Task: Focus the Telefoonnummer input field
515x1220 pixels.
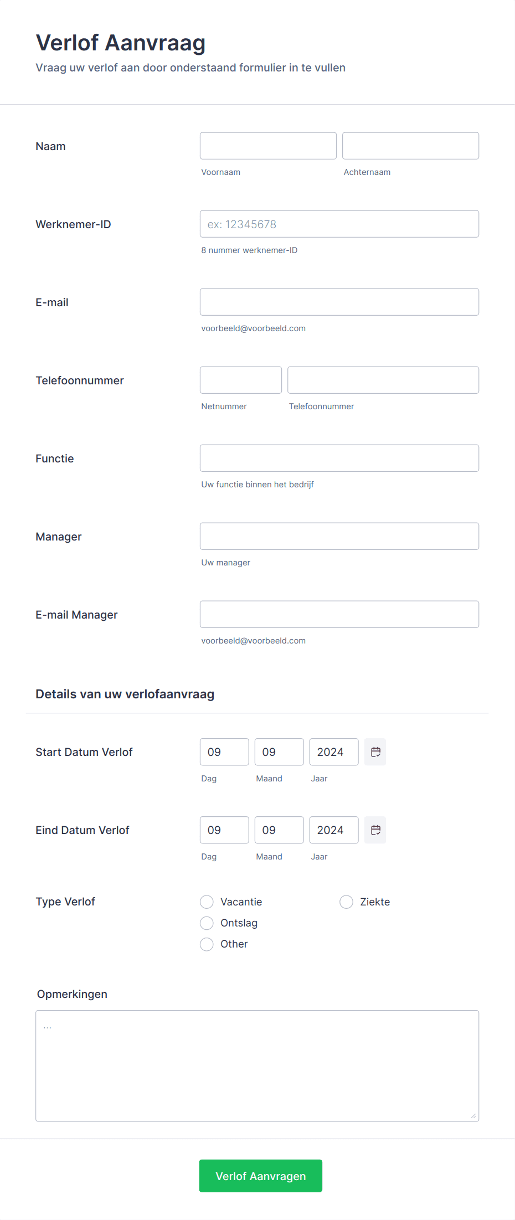Action: [x=383, y=380]
